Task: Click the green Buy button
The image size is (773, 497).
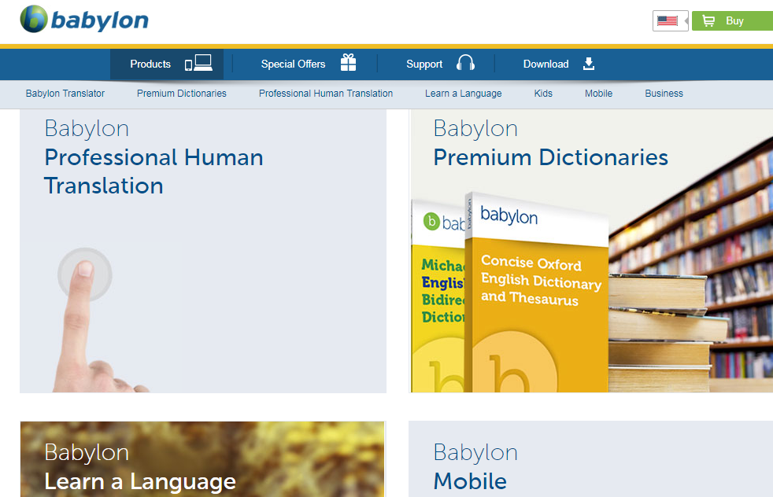Action: (732, 20)
